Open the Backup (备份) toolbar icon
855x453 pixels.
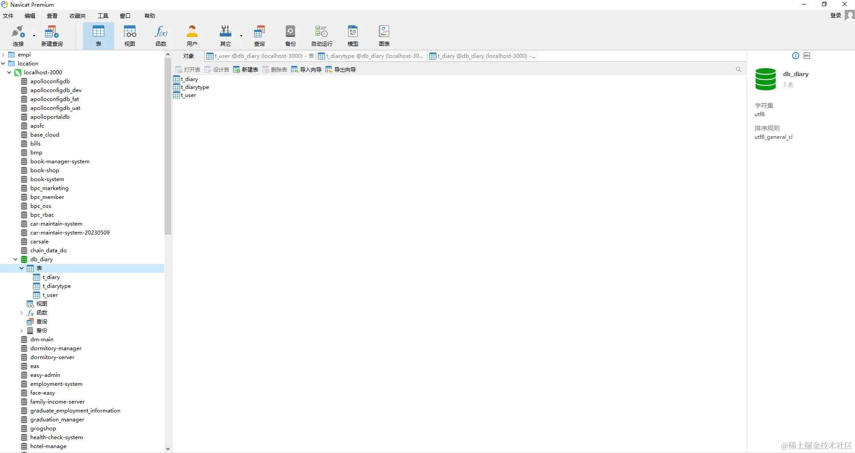pyautogui.click(x=291, y=36)
